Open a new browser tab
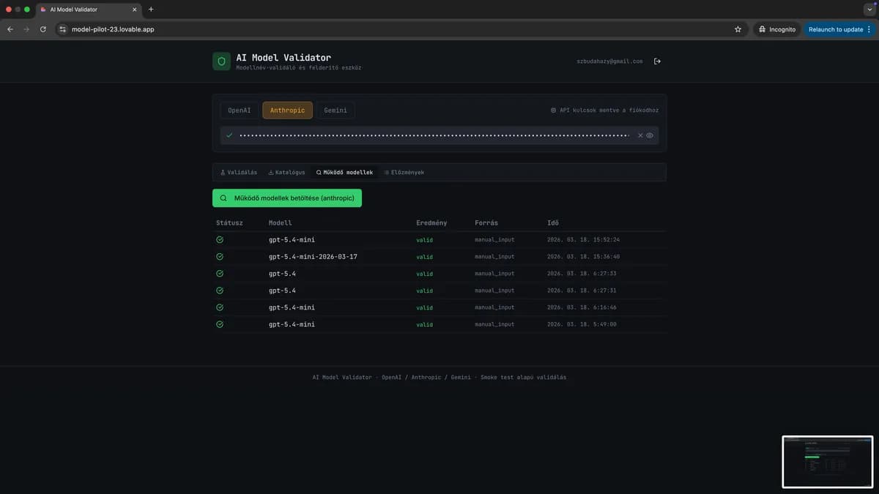This screenshot has width=879, height=494. (x=151, y=10)
